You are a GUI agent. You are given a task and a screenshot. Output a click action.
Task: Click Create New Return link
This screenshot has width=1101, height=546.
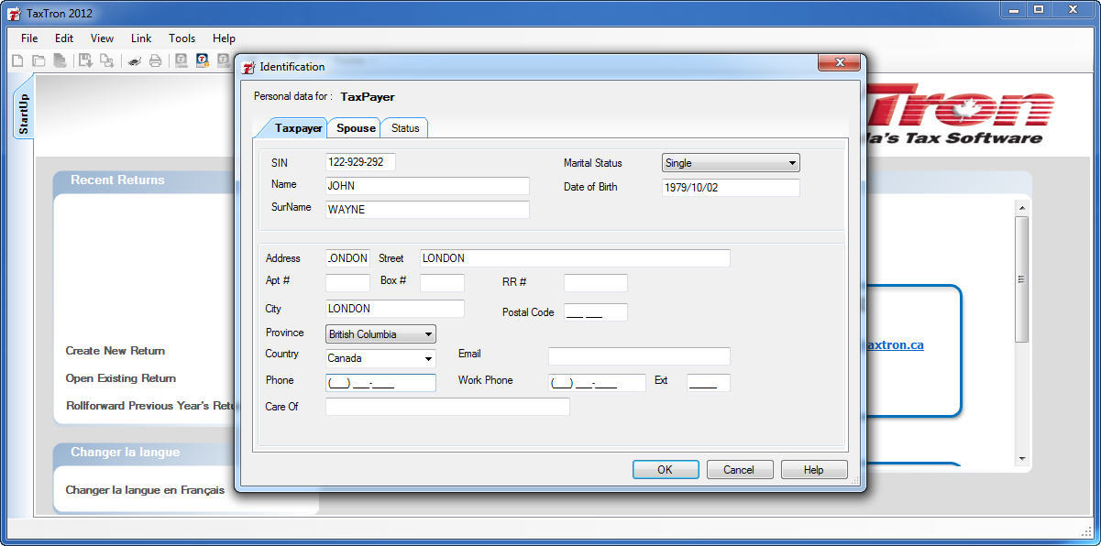116,351
